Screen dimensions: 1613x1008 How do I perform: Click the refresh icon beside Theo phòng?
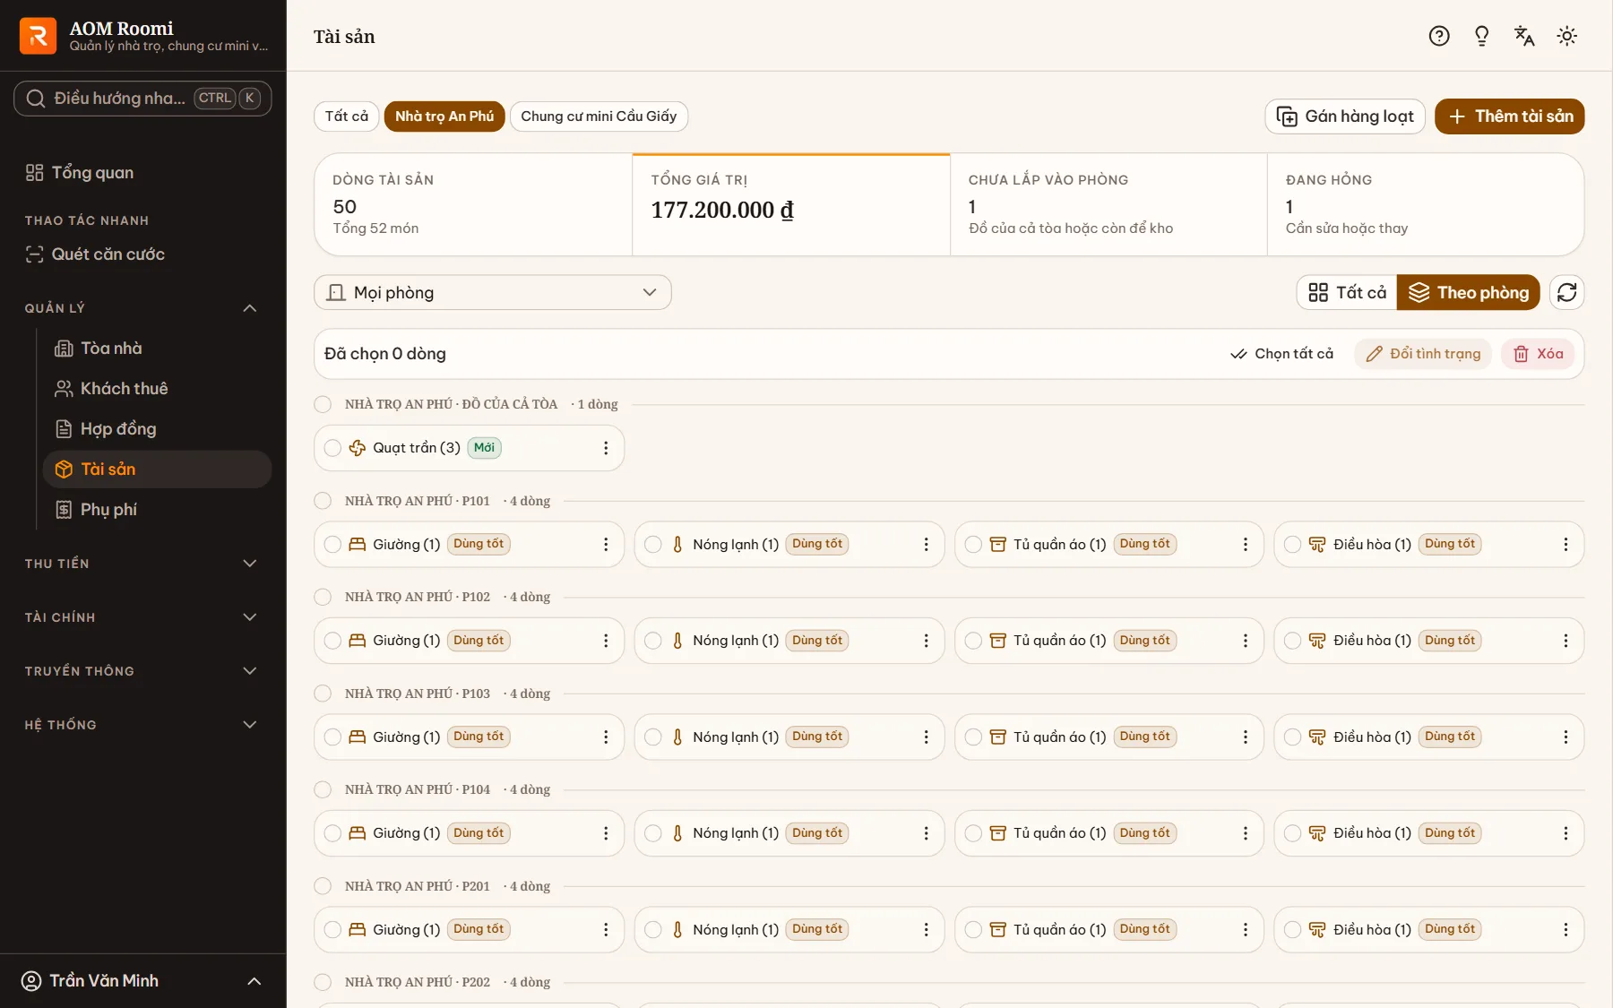(1567, 292)
